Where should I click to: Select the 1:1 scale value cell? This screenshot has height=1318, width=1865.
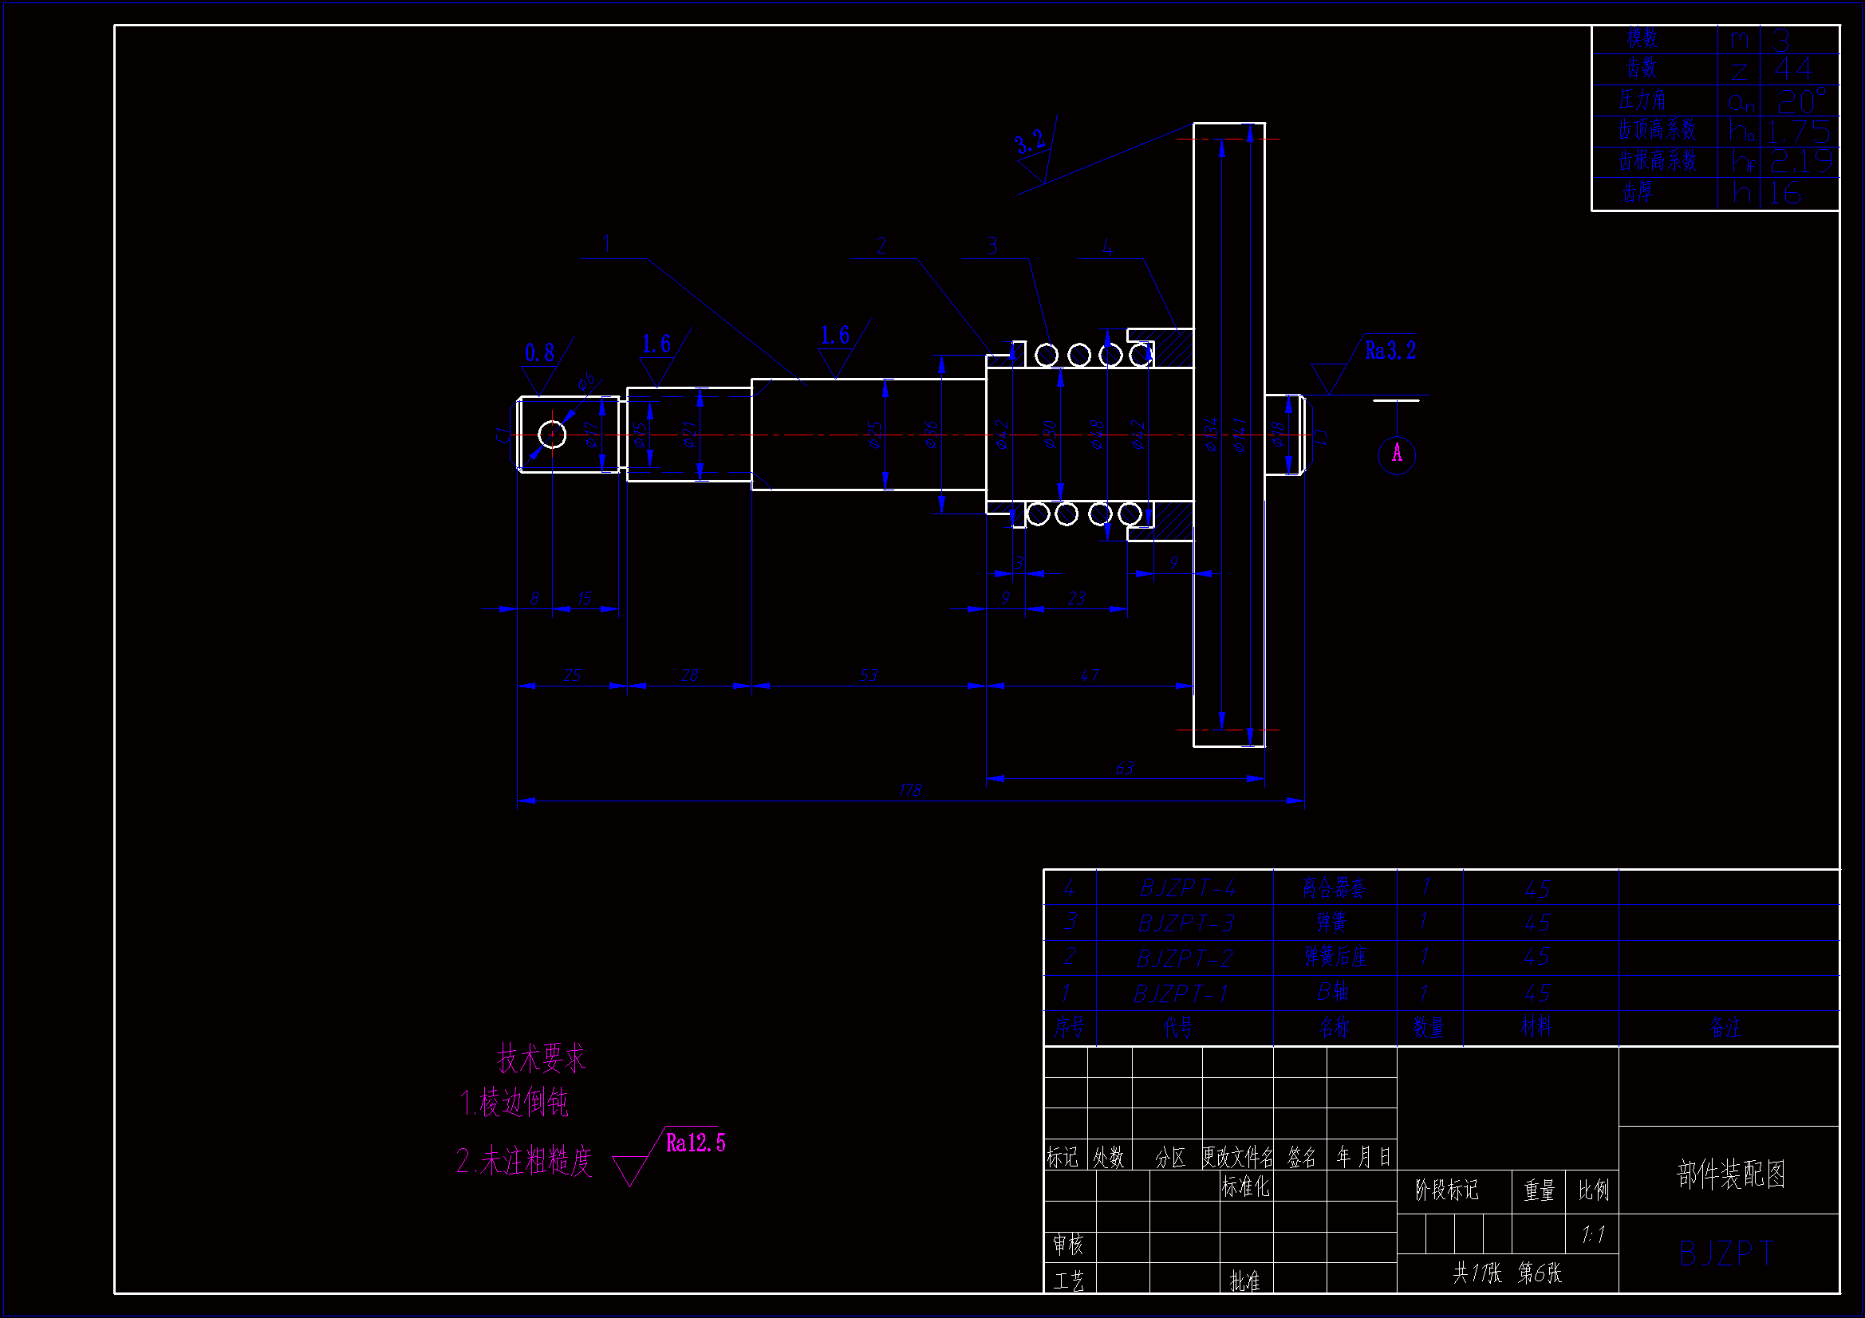(x=1592, y=1235)
